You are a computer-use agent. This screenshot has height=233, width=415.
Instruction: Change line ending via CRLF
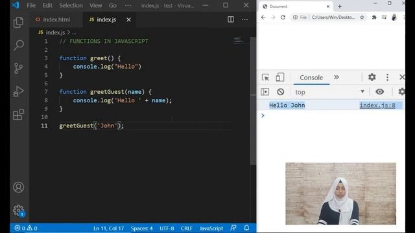(187, 228)
